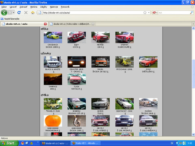Open the Nástroje menu
The image size is (195, 146).
(x=54, y=7)
